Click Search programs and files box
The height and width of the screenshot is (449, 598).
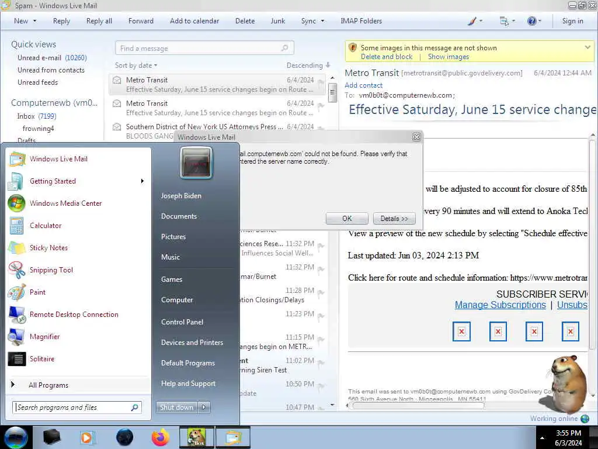click(77, 407)
